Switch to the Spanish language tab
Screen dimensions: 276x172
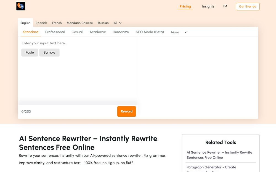pyautogui.click(x=41, y=23)
